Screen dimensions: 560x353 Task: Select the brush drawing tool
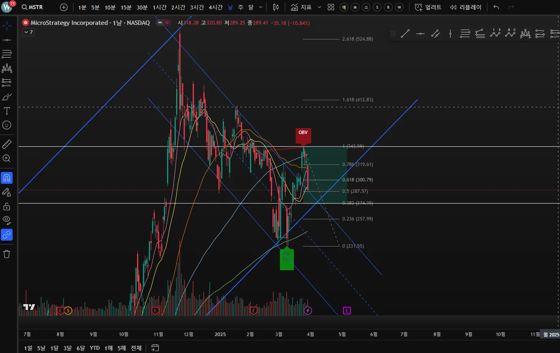(x=7, y=97)
